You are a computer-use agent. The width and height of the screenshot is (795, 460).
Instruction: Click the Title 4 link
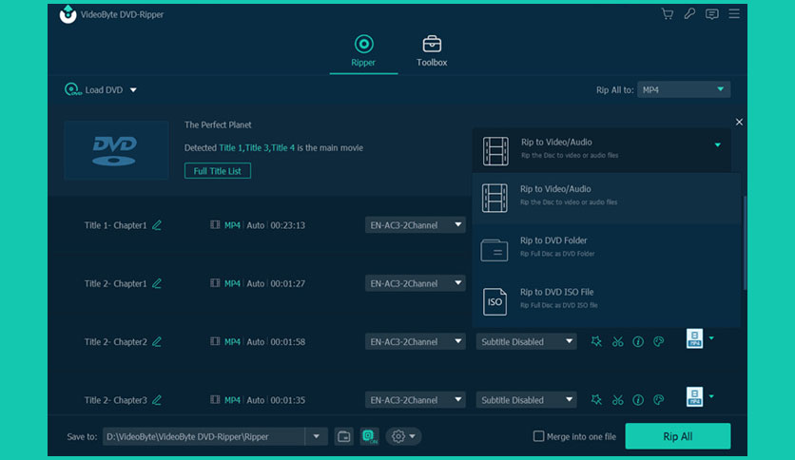(283, 147)
